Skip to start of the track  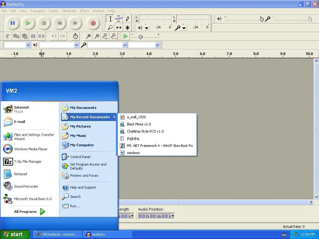click(60, 23)
